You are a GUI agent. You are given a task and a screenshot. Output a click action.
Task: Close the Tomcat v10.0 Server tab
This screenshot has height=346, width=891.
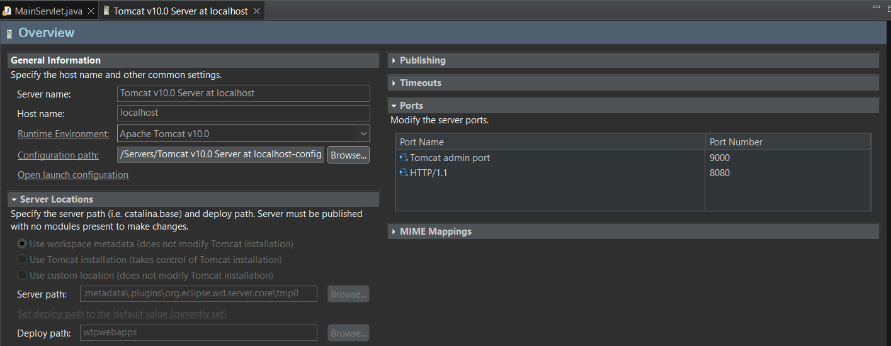(x=256, y=11)
